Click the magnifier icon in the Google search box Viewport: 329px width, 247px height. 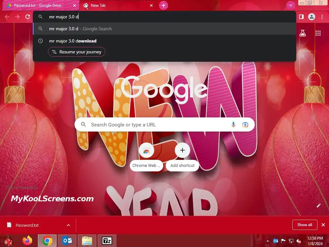point(83,124)
